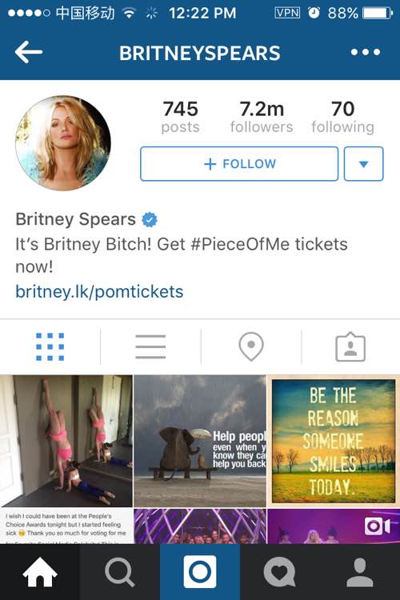The width and height of the screenshot is (400, 600).
Task: Show photos of Britney tagged tab
Action: pyautogui.click(x=350, y=346)
